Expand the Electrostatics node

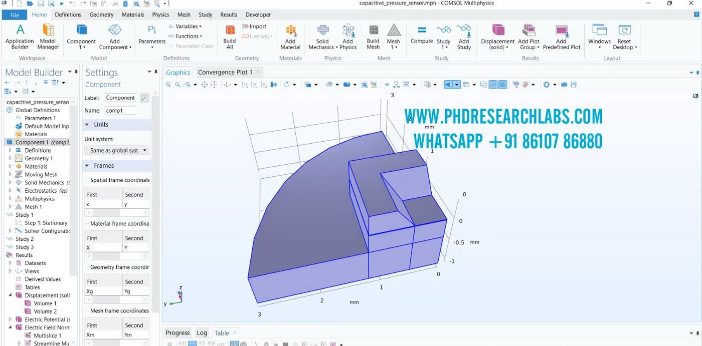click(10, 191)
